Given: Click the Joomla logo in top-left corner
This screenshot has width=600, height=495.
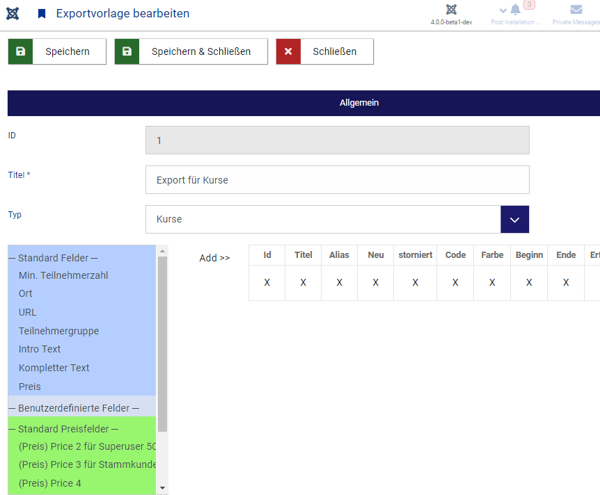Looking at the screenshot, I should (x=13, y=14).
